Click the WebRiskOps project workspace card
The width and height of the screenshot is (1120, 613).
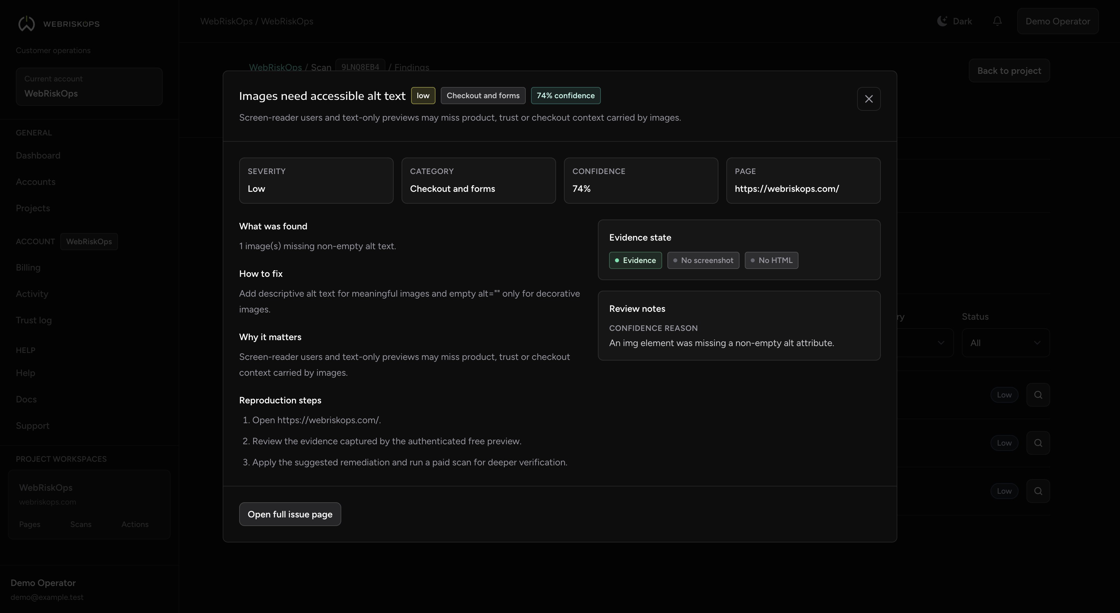(89, 504)
